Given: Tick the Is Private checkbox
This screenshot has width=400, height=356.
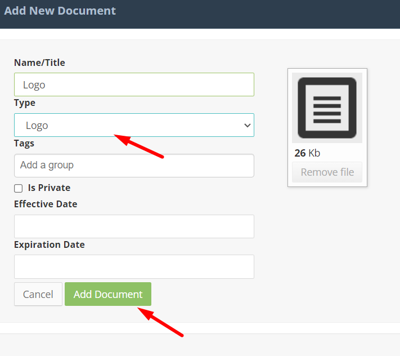Looking at the screenshot, I should coord(19,189).
